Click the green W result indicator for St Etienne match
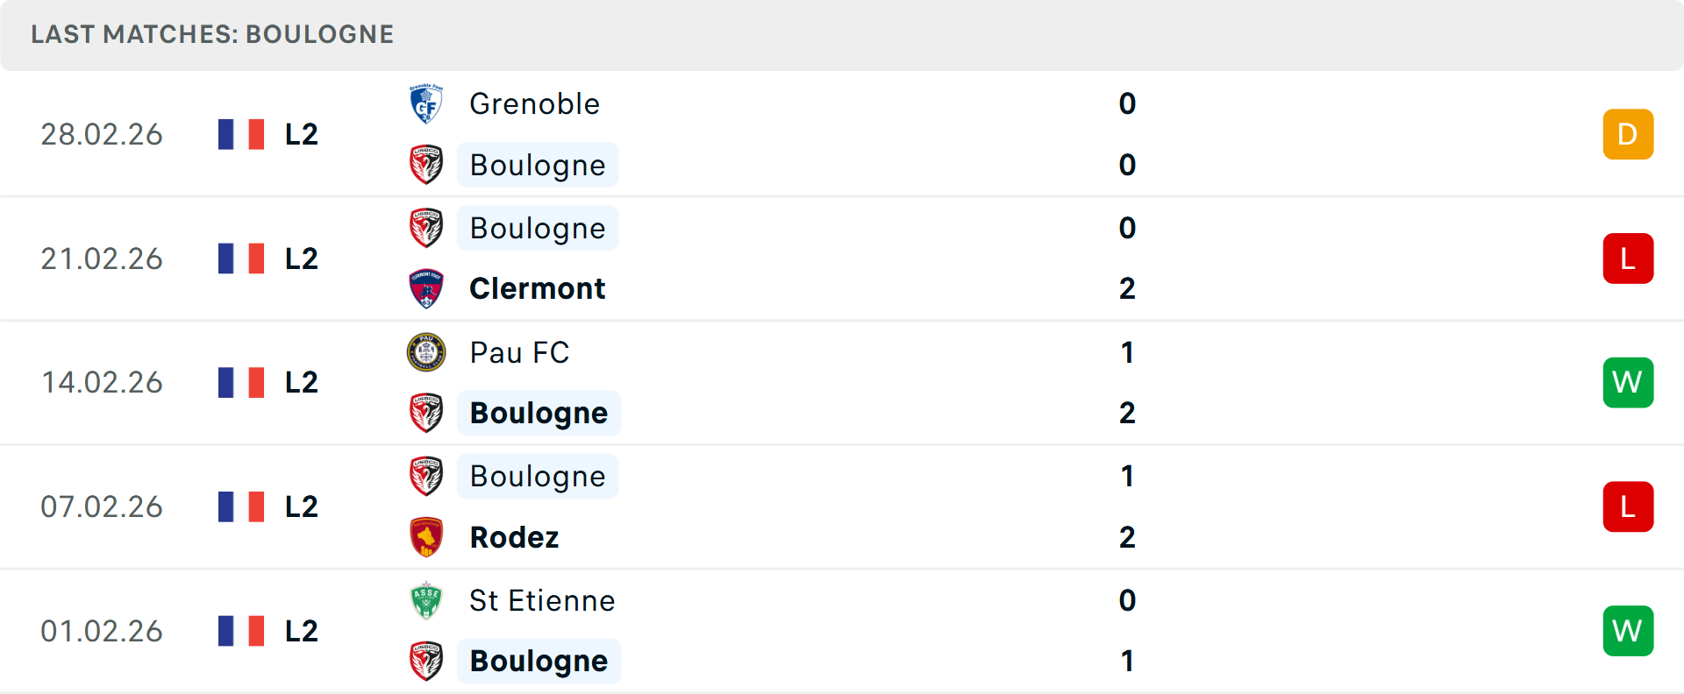Screen dimensions: 1684x694 click(1629, 630)
